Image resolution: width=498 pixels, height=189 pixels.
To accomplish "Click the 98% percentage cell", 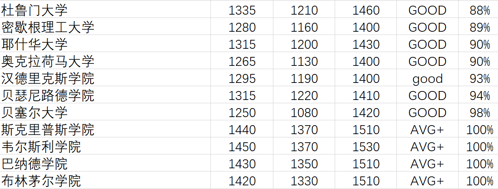I will [480, 113].
